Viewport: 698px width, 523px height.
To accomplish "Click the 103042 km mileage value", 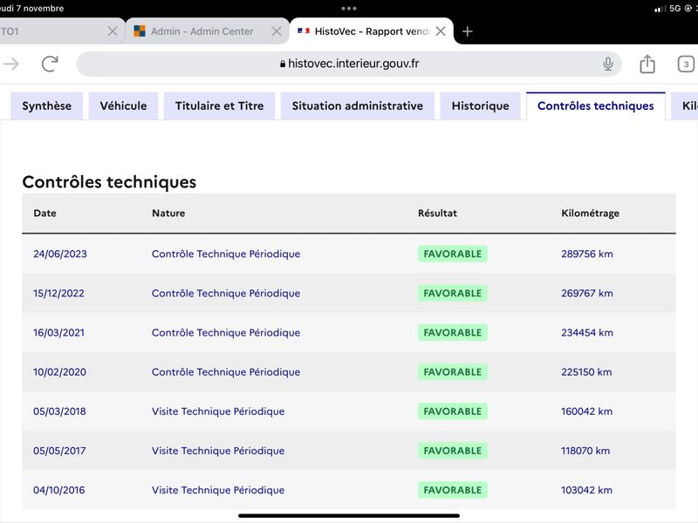I will (x=586, y=490).
